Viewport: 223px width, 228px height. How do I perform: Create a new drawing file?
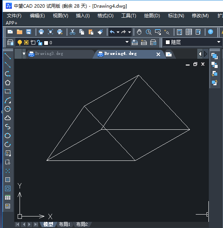10,32
